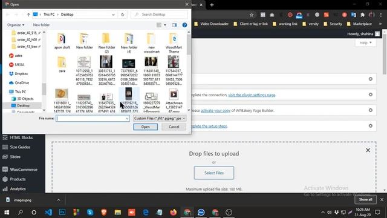Viewport: 387px width, 218px height.
Task: Open the Marketplace bookmark folder
Action: click(359, 24)
